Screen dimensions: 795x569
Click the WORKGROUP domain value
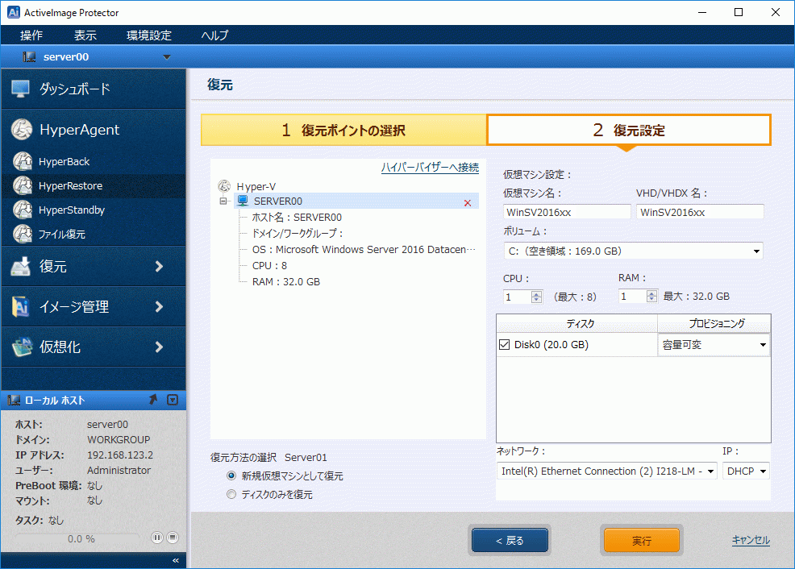pyautogui.click(x=119, y=440)
